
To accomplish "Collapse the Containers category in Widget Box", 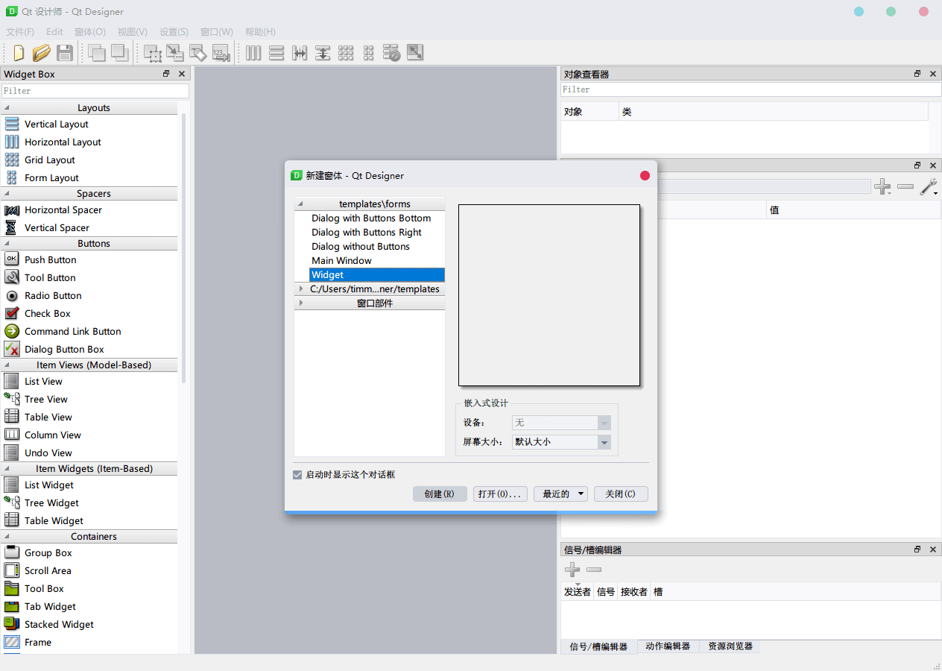I will (x=7, y=536).
